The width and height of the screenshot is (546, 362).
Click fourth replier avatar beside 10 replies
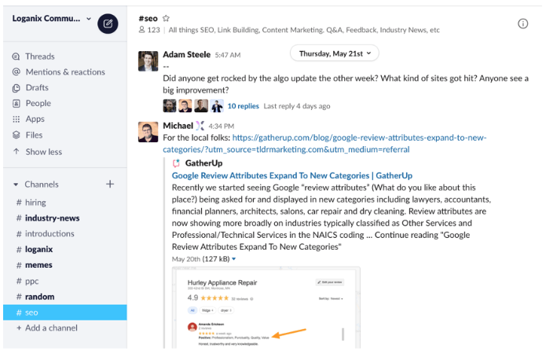pos(217,106)
